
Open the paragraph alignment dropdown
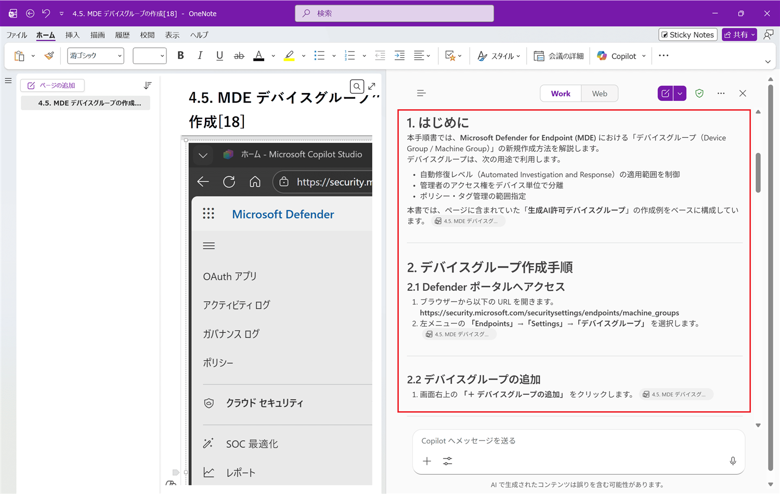422,56
